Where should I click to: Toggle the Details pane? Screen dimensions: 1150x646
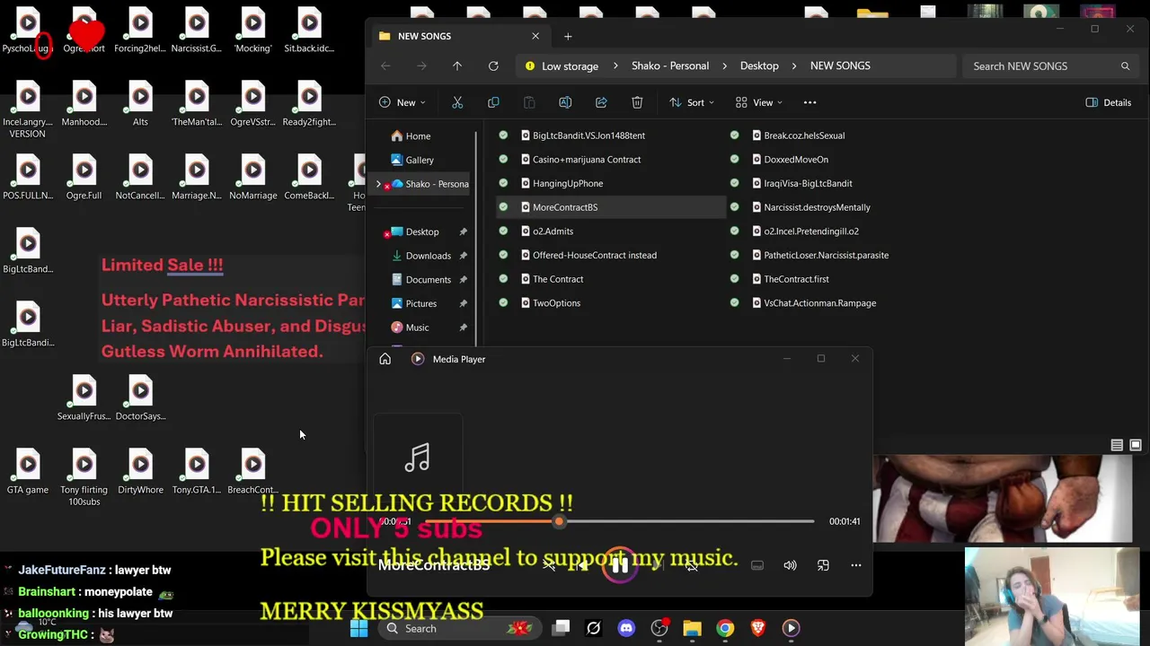[x=1109, y=102]
